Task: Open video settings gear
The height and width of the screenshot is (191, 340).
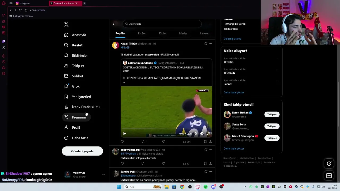Action: [202, 133]
